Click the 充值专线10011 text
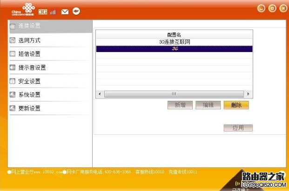 click(x=183, y=172)
